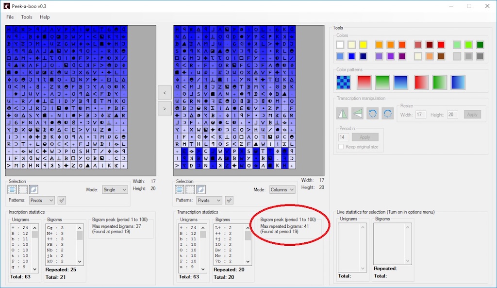Viewport: 497px width, 288px height.
Task: Click the right transcription cipher grid
Action: (x=234, y=97)
